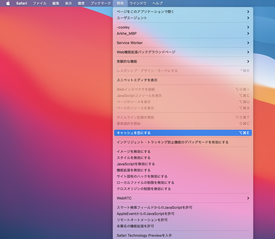The height and width of the screenshot is (239, 275).
Task: Expand the ユーザエージェント submenu
Action: coord(183,18)
